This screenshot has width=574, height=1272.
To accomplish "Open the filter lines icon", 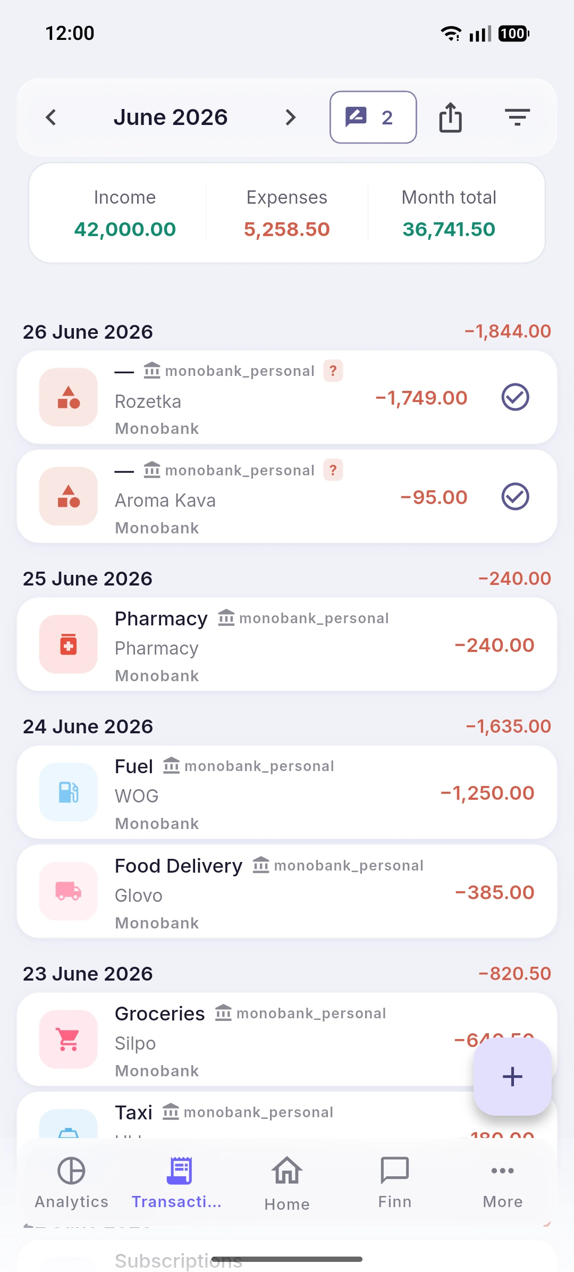I will (517, 117).
